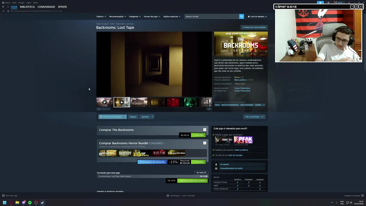Click the family sharing icon
366x206 pixels.
216,168
